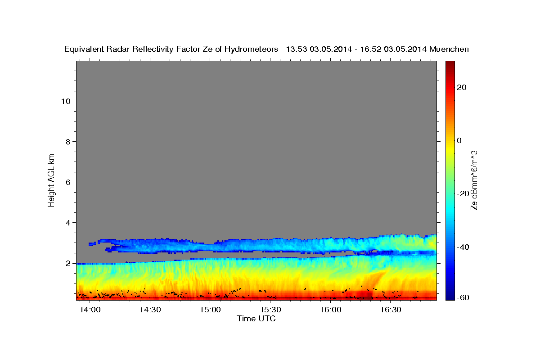Screen dimensions: 540x360
Task: Click the height tick label '2'
Action: coord(68,263)
